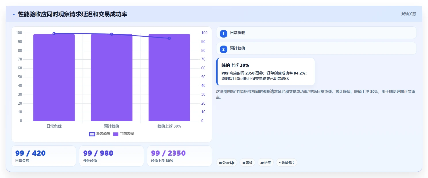Click the line point above 日常负载

54,34
